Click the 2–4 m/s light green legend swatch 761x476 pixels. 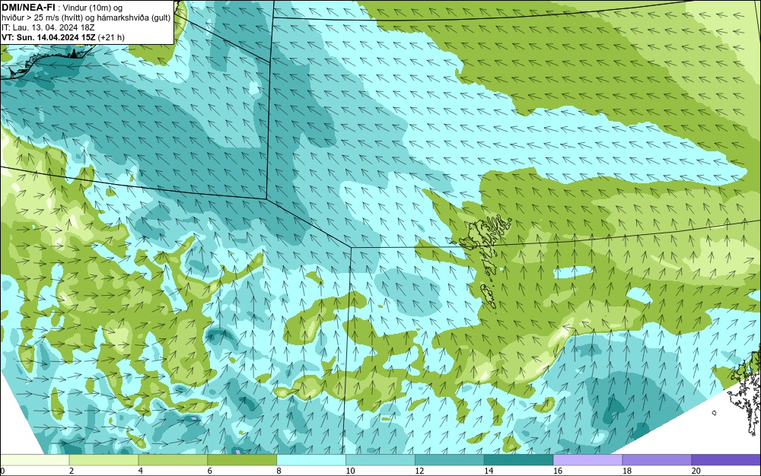tap(103, 459)
